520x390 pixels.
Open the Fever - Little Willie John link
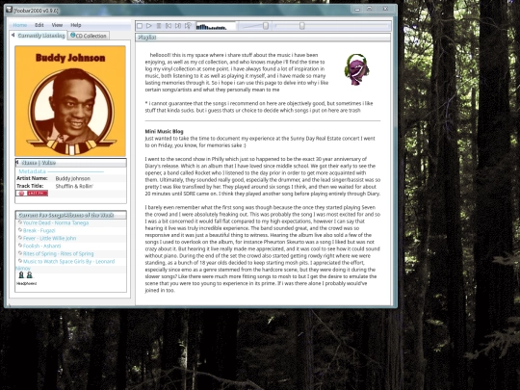(49, 238)
